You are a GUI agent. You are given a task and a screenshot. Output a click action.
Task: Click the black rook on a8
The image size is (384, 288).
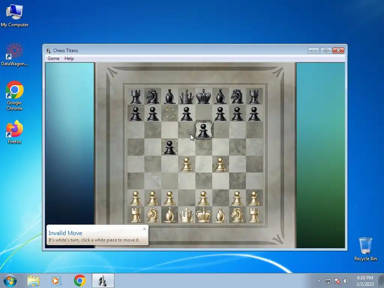(136, 96)
